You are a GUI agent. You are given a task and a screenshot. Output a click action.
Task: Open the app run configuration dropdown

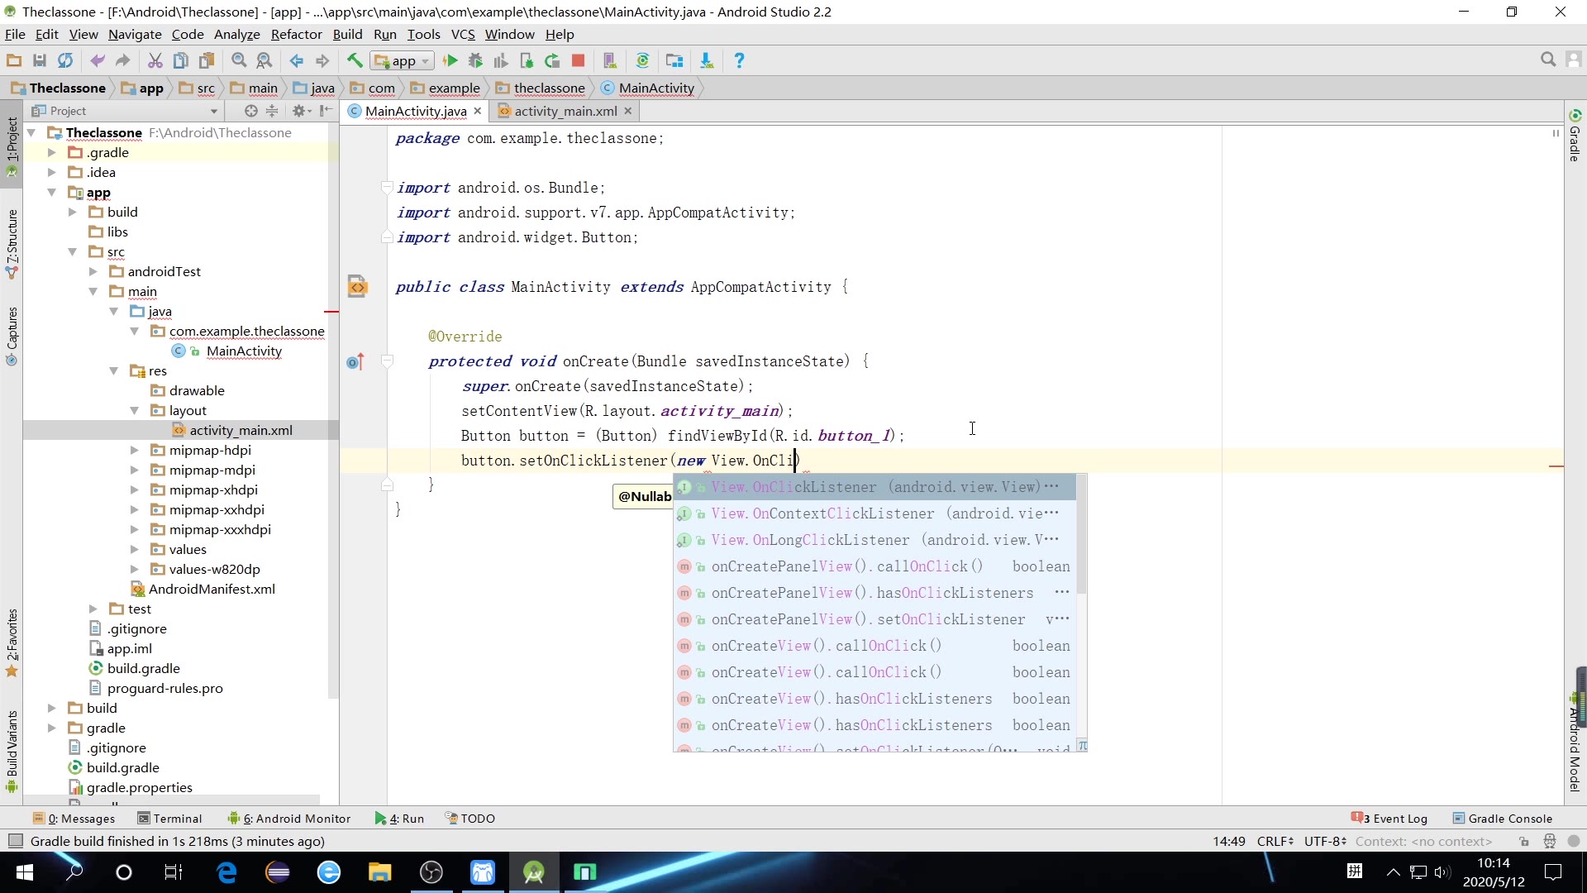click(403, 60)
